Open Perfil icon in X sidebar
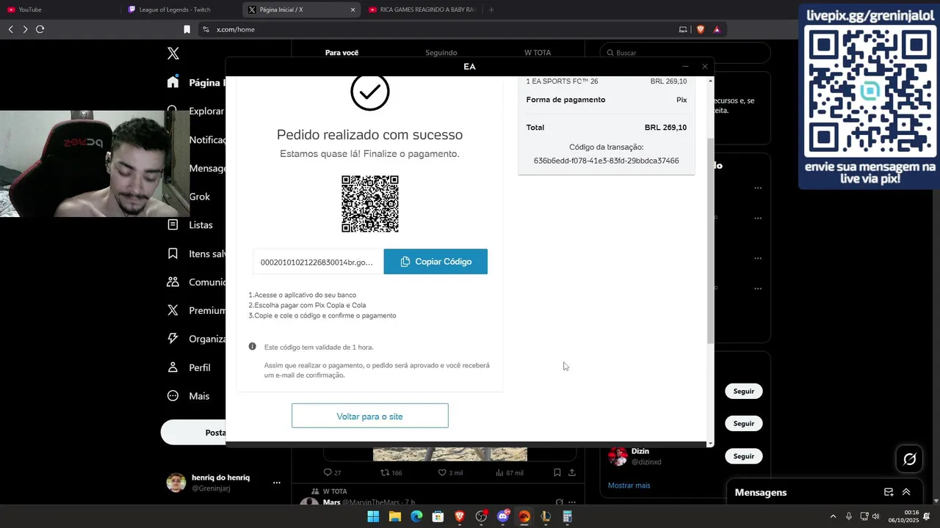 173,367
